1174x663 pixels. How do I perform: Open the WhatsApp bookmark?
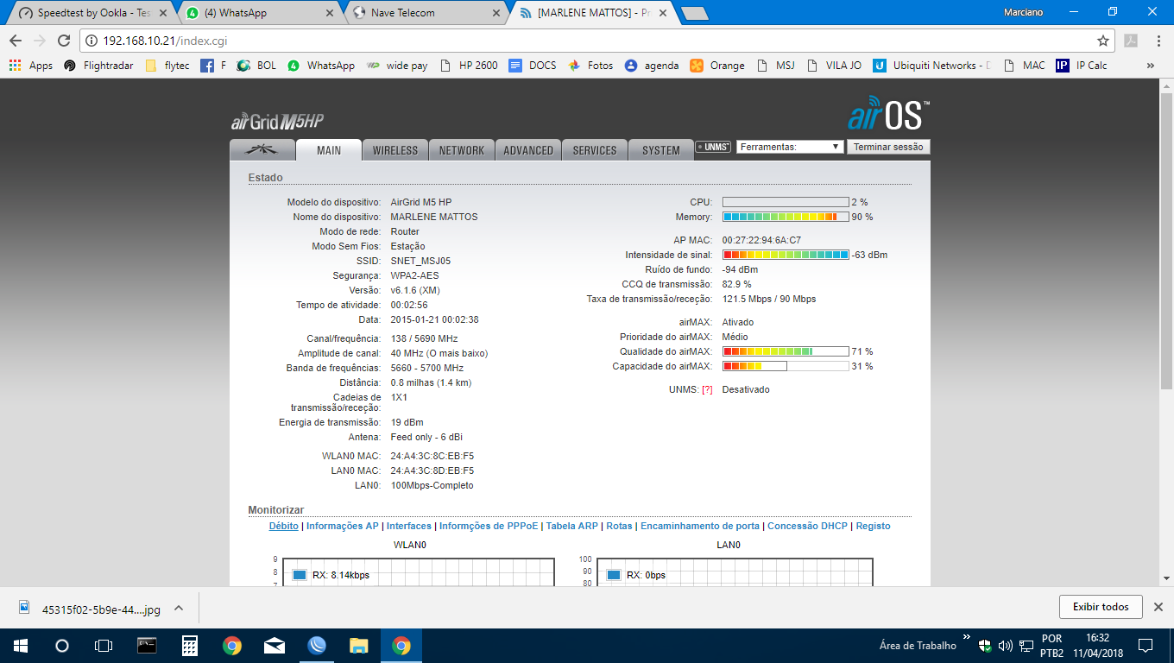[321, 66]
